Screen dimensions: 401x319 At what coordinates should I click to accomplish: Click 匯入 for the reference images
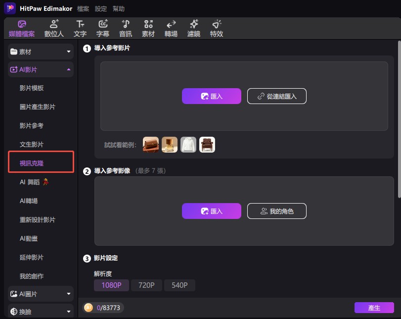(212, 211)
